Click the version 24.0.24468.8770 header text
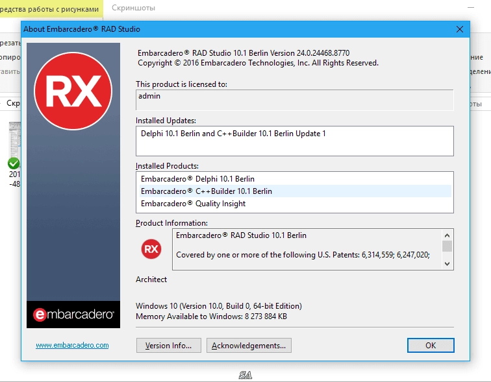The width and height of the screenshot is (491, 382). tap(244, 53)
